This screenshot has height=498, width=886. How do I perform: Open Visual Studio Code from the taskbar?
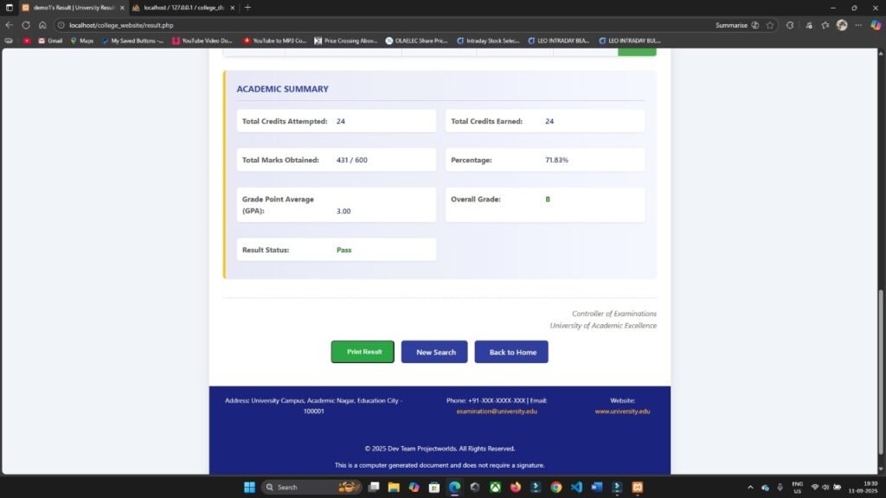coord(575,486)
